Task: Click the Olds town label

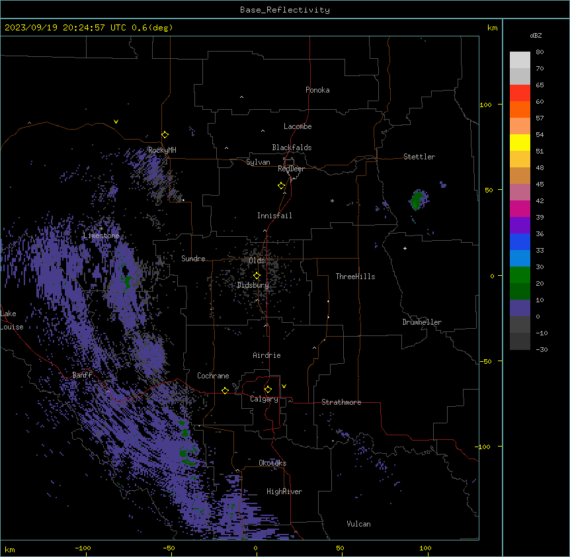Action: pos(257,261)
